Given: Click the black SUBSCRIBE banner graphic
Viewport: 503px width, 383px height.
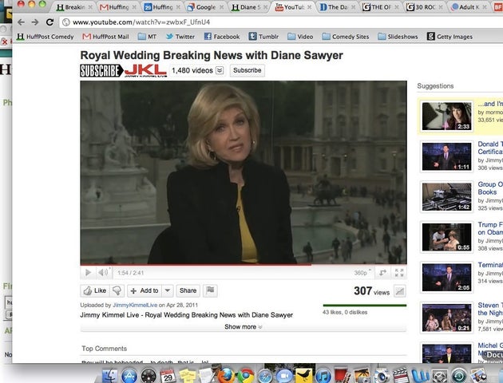Looking at the screenshot, I should click(x=101, y=71).
